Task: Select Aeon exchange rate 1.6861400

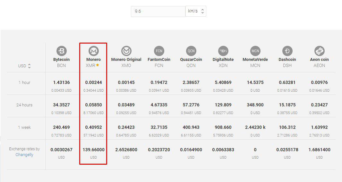Action: point(319,150)
